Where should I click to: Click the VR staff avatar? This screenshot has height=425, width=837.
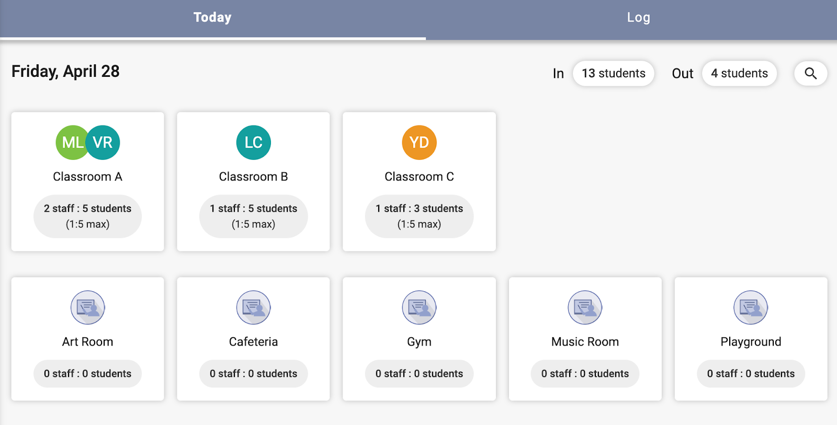click(x=104, y=142)
